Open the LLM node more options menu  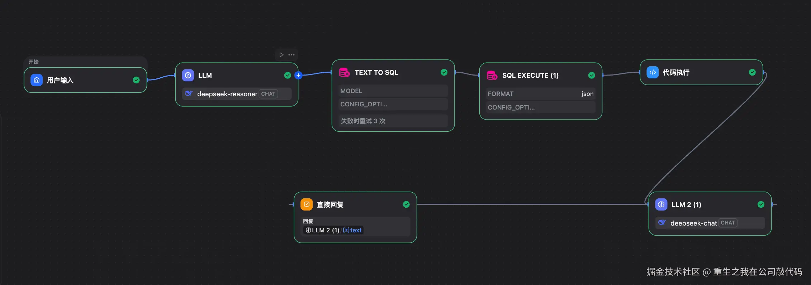point(291,55)
